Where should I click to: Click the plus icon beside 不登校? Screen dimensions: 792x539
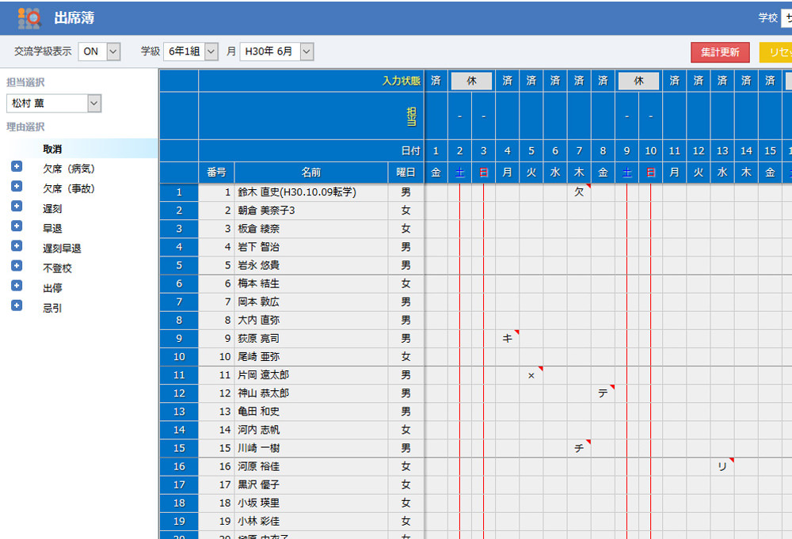pyautogui.click(x=17, y=266)
